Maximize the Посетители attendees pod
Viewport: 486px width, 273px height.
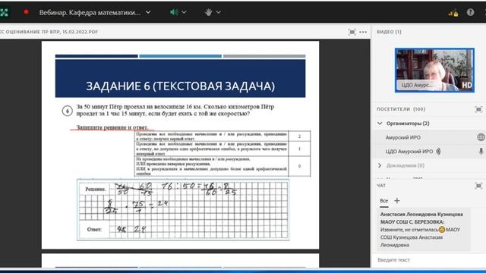(478, 109)
